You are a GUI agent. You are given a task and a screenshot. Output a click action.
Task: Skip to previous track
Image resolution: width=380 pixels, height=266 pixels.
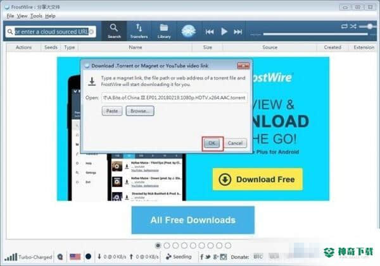(x=210, y=32)
